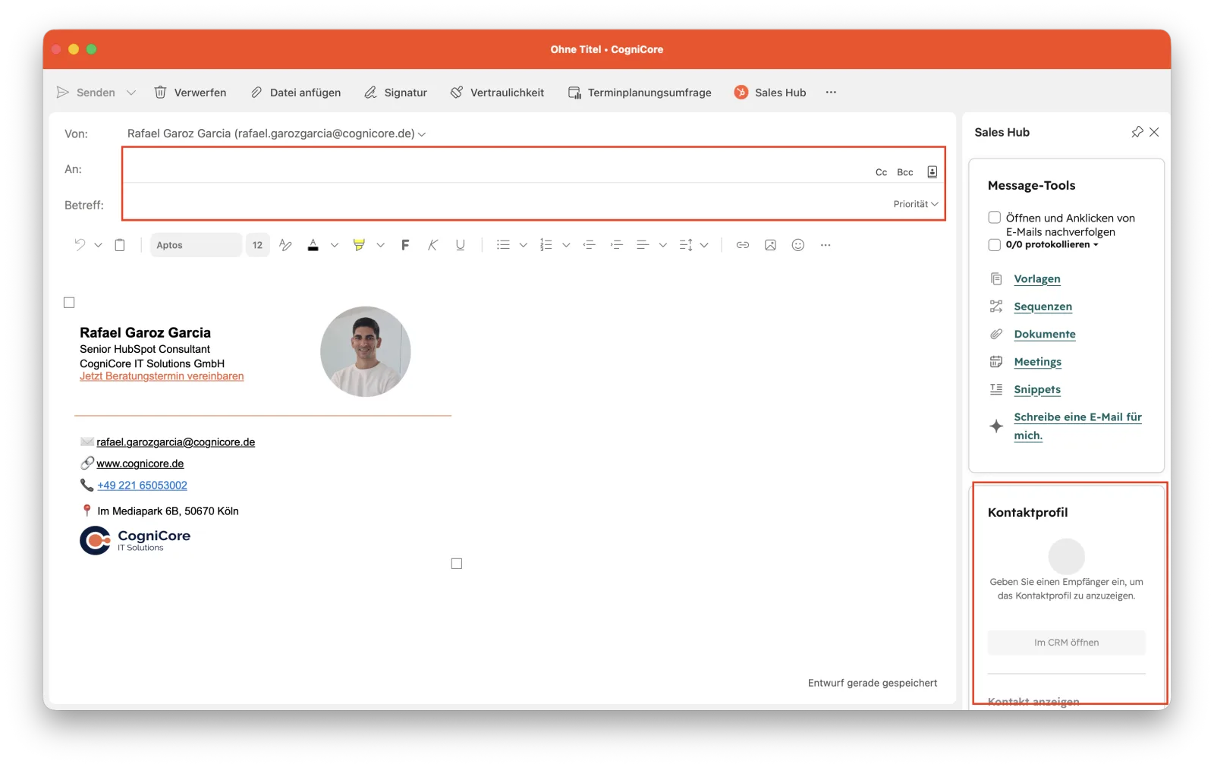This screenshot has height=767, width=1214.
Task: Open Dokumente link in Message-Tools
Action: (x=1044, y=335)
